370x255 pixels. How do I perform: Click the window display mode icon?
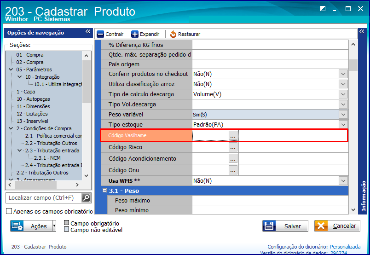(323, 9)
